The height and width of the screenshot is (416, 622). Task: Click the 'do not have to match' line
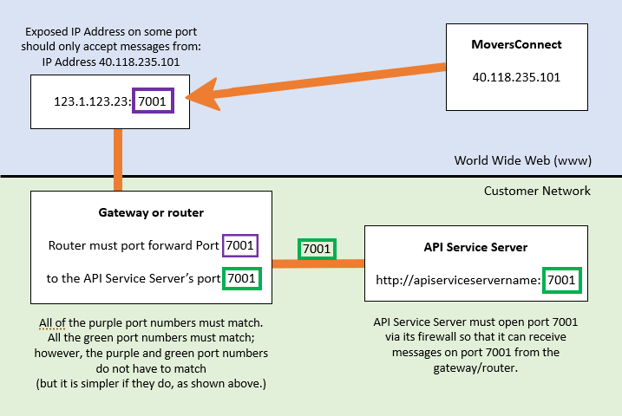tap(151, 369)
